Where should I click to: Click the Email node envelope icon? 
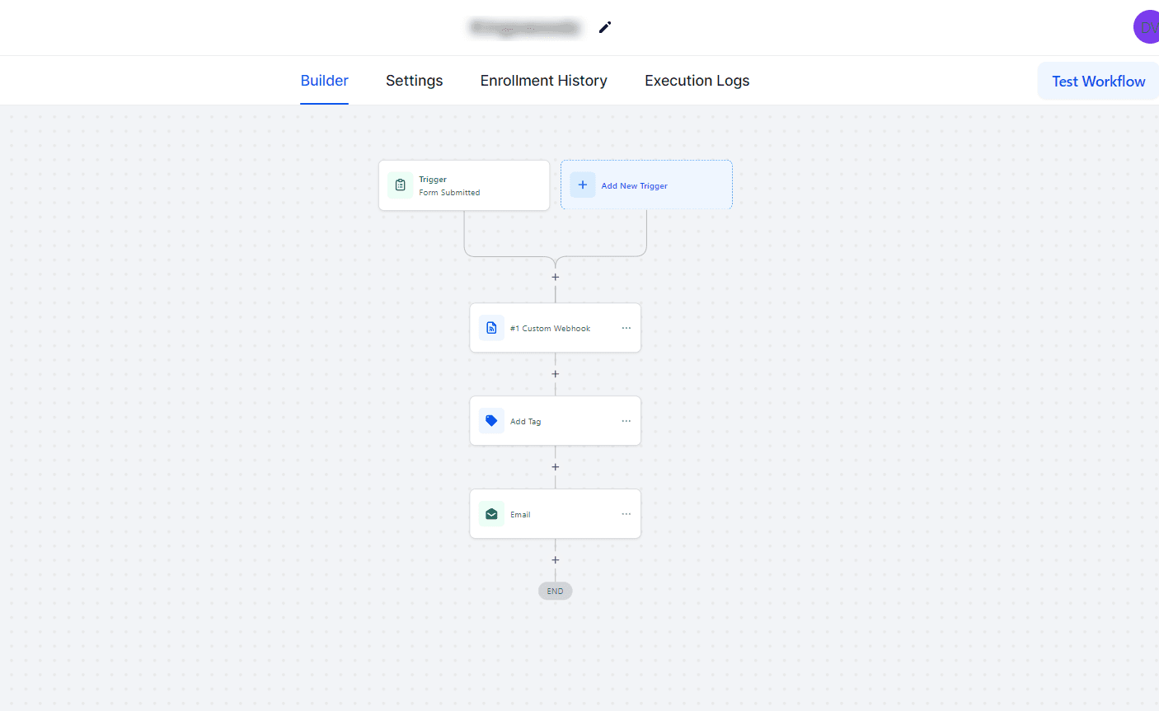(491, 514)
